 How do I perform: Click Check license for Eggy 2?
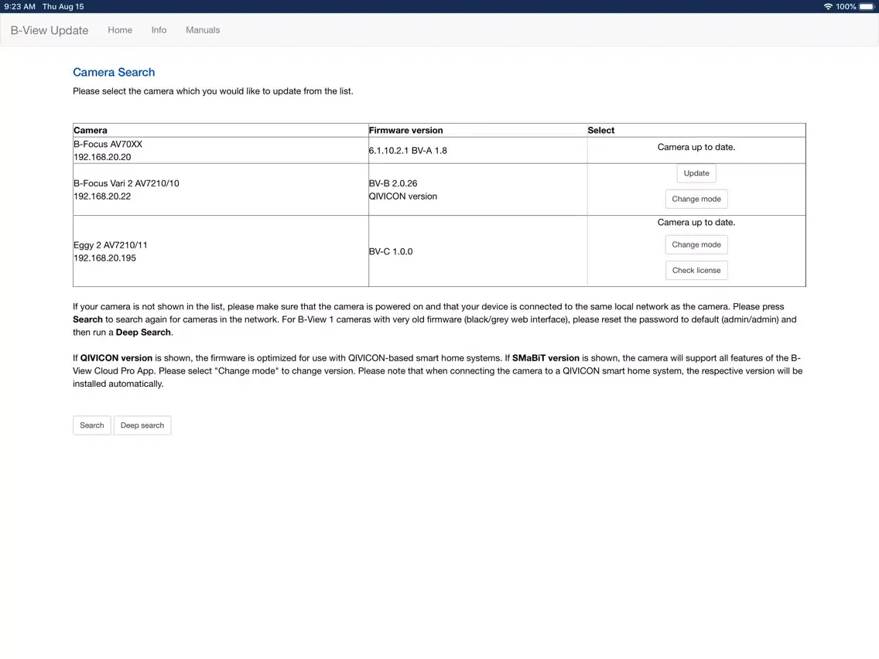click(x=696, y=270)
